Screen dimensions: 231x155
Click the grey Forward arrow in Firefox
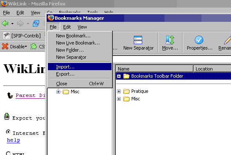[20, 24]
